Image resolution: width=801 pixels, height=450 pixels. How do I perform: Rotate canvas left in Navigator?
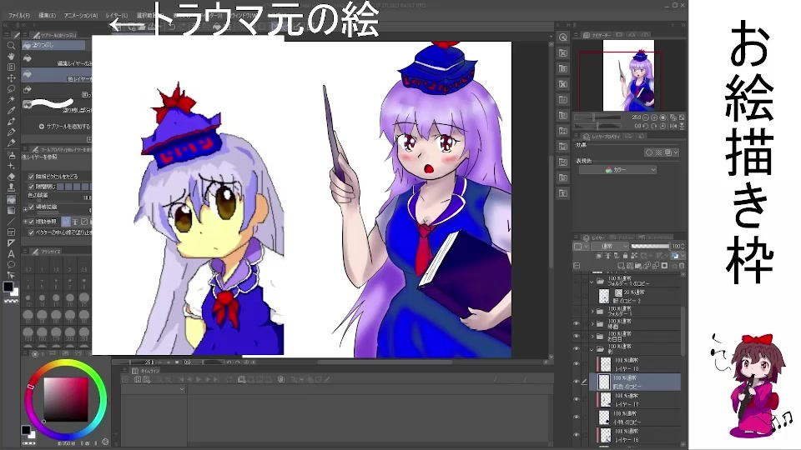[x=646, y=126]
